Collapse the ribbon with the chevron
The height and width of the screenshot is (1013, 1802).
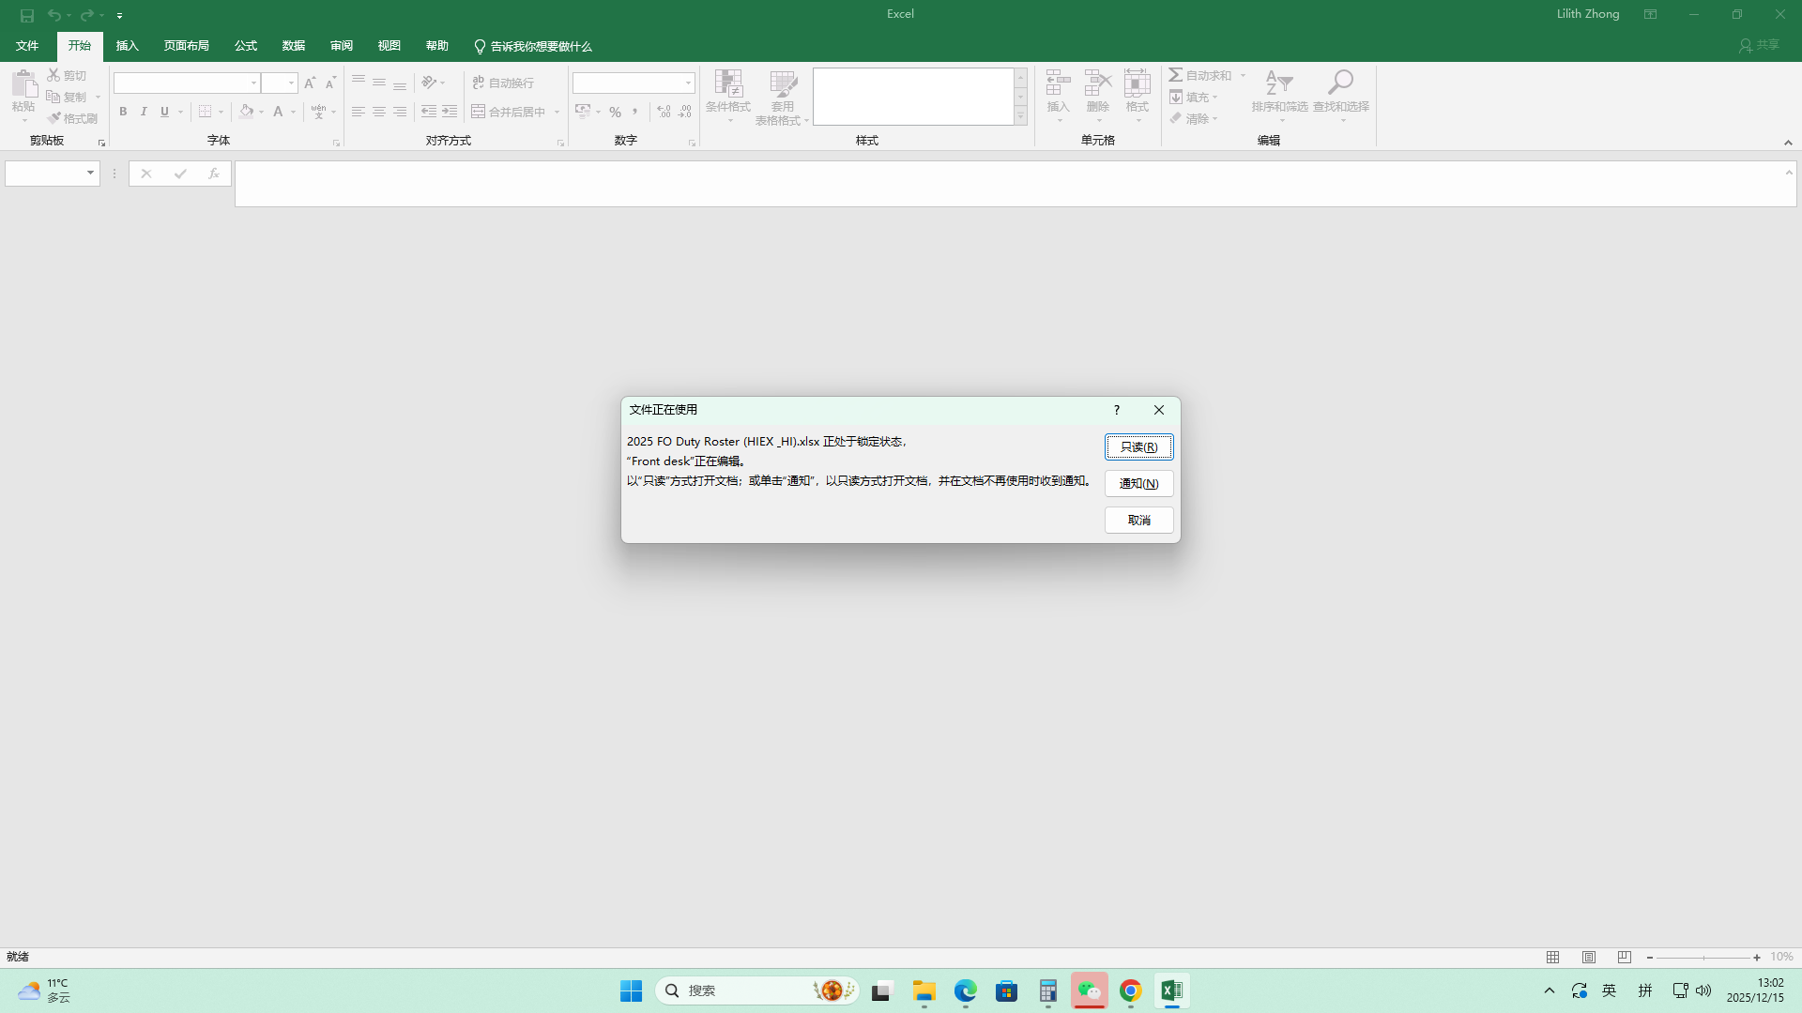[x=1788, y=143]
